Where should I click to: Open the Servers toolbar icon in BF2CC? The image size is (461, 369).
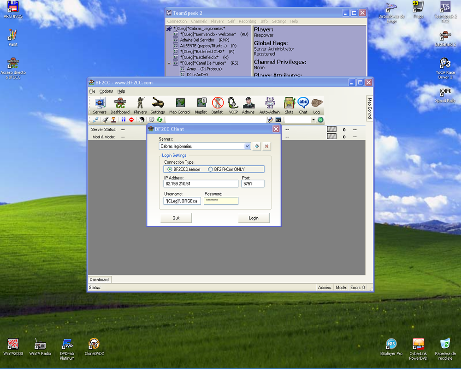[100, 106]
